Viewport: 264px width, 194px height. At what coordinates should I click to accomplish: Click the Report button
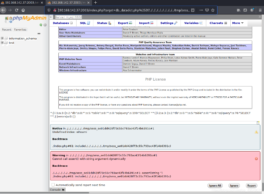coord(251,185)
